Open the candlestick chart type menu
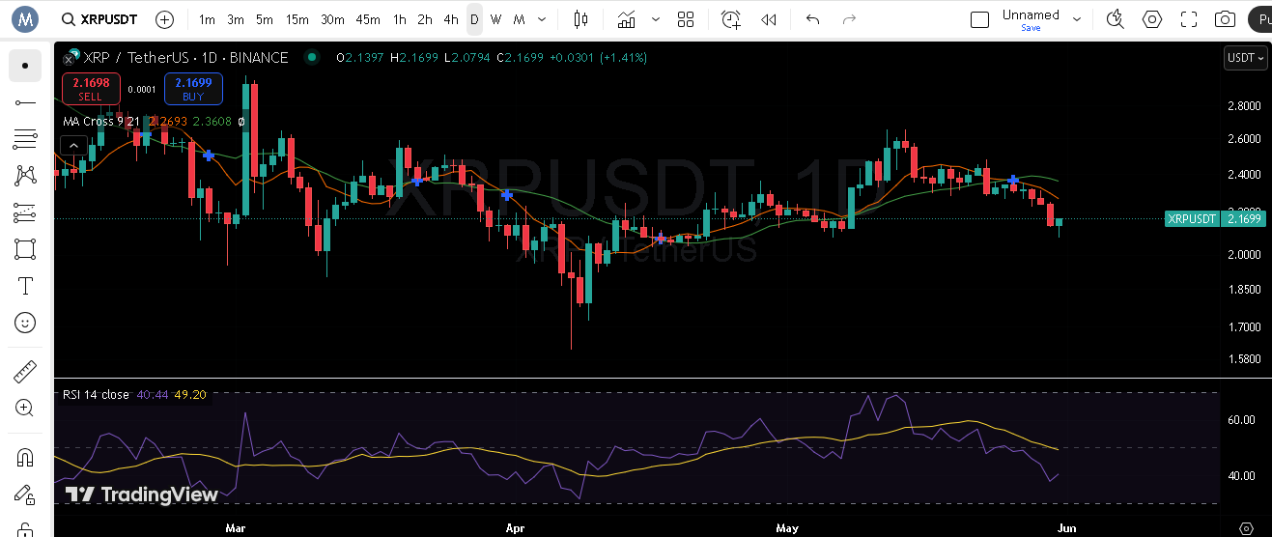Image resolution: width=1272 pixels, height=537 pixels. click(x=580, y=19)
